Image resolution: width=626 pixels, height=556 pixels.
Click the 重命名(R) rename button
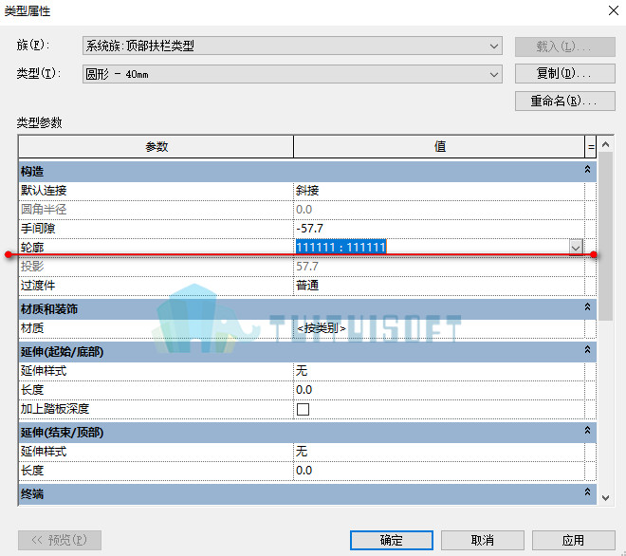point(564,102)
